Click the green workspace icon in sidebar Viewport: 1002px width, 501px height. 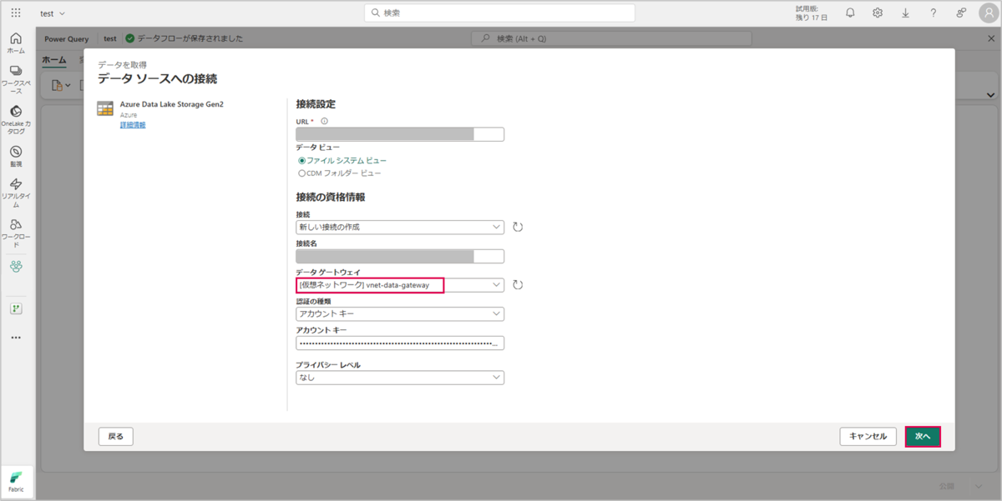coord(16,267)
